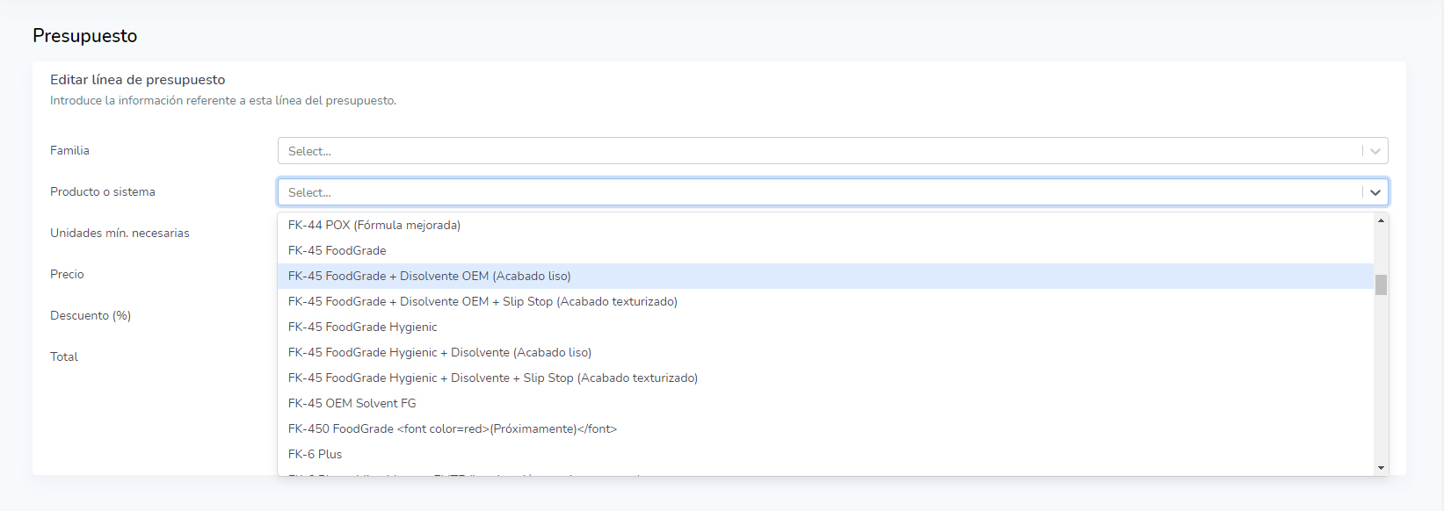Choose the FK-45 FoodGrade option

click(x=337, y=251)
